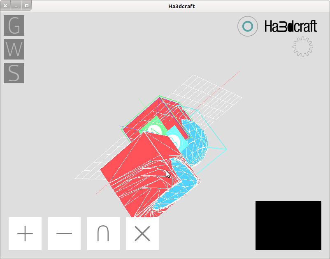This screenshot has height=259, width=330.
Task: Click the black preview panel
Action: coord(288,225)
